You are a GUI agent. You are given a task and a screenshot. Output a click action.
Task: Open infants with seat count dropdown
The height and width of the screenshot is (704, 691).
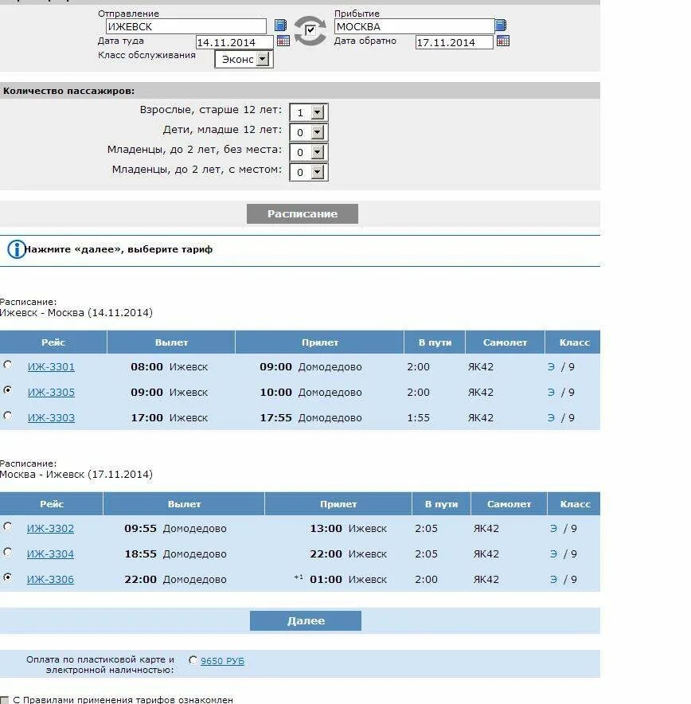[309, 172]
